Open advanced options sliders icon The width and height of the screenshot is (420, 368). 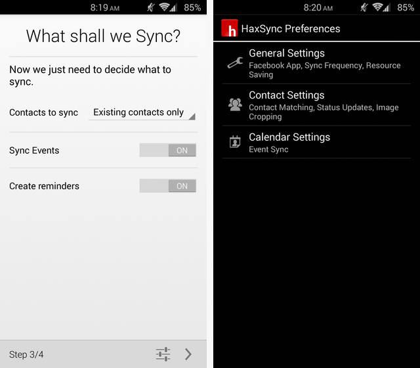point(163,354)
